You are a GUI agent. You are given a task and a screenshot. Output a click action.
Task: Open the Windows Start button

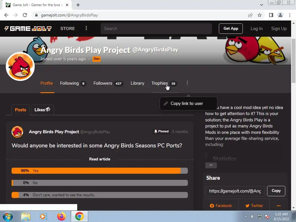click(x=8, y=216)
